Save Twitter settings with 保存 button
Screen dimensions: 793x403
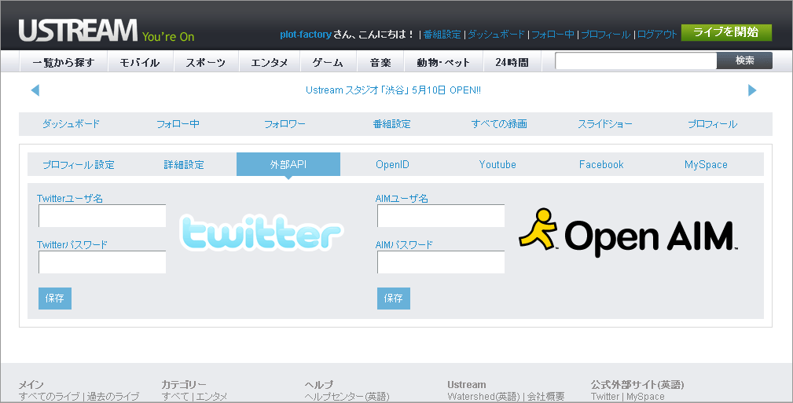click(x=54, y=299)
